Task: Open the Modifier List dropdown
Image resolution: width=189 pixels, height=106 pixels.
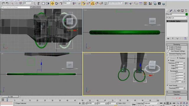Action: [x=177, y=18]
